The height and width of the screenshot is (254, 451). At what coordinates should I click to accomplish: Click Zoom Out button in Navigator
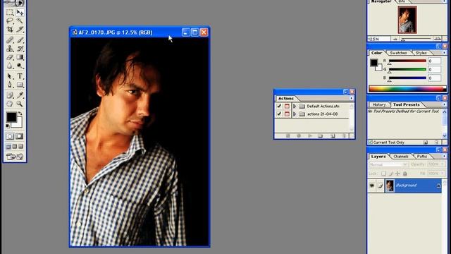click(x=395, y=39)
